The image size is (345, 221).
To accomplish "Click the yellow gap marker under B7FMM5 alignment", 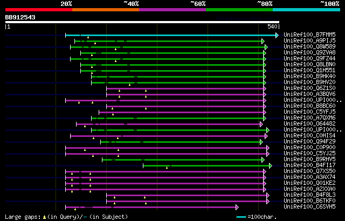I will click(88, 37).
